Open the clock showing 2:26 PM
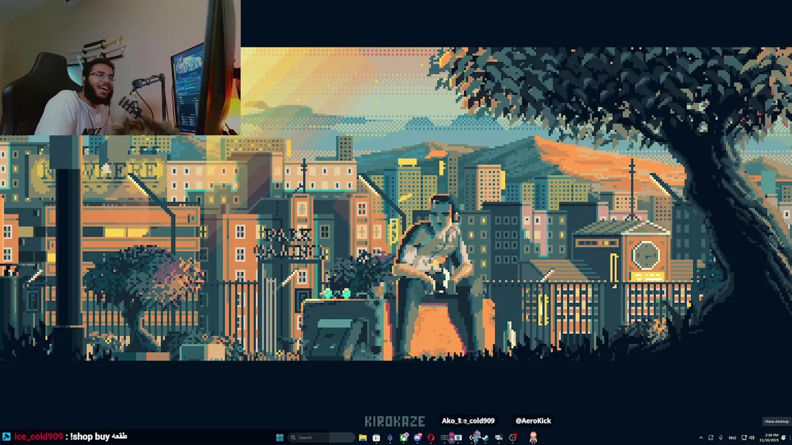This screenshot has height=445, width=792. pyautogui.click(x=769, y=438)
